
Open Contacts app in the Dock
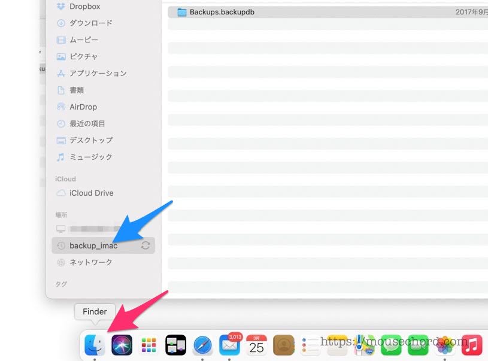[x=284, y=345]
